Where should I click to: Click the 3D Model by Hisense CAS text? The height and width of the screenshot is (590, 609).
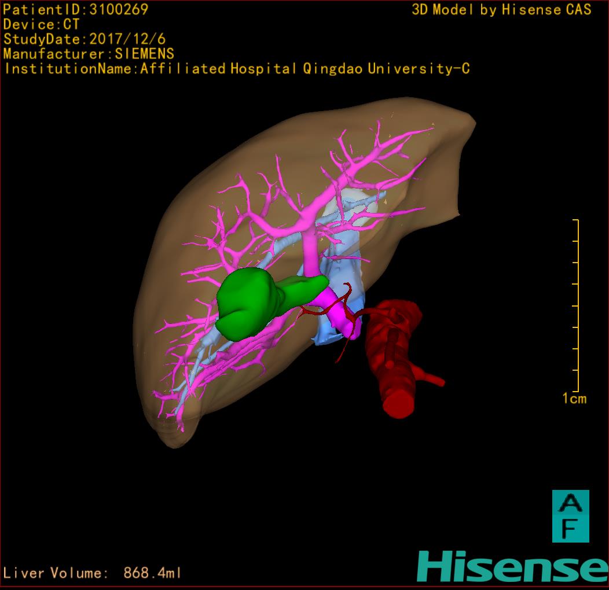click(501, 9)
